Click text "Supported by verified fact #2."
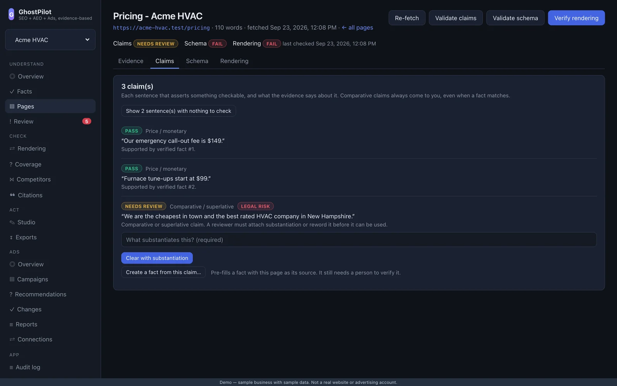Screen dimensions: 617x386 (159, 187)
